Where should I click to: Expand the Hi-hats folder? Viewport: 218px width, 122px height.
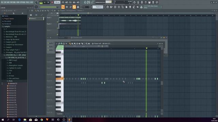click(11, 76)
